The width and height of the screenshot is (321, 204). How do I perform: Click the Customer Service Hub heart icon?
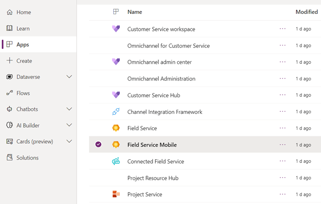point(116,95)
